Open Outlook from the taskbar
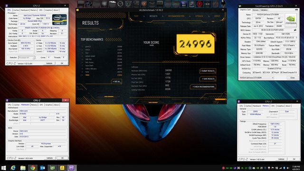The width and height of the screenshot is (304, 171). pyautogui.click(x=42, y=168)
